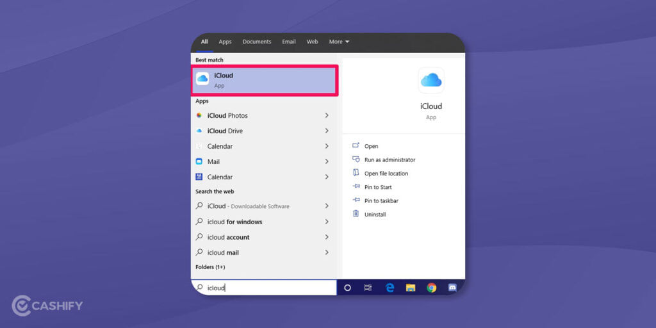Choose Open file location
Image resolution: width=656 pixels, height=328 pixels.
(x=386, y=173)
